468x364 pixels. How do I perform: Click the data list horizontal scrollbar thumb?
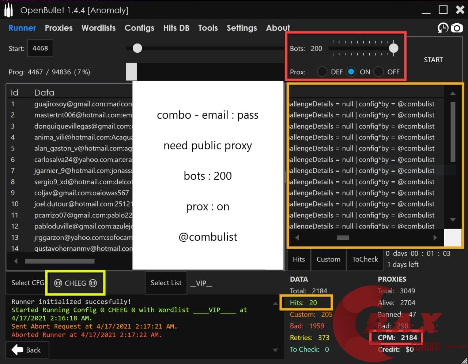pyautogui.click(x=60, y=261)
